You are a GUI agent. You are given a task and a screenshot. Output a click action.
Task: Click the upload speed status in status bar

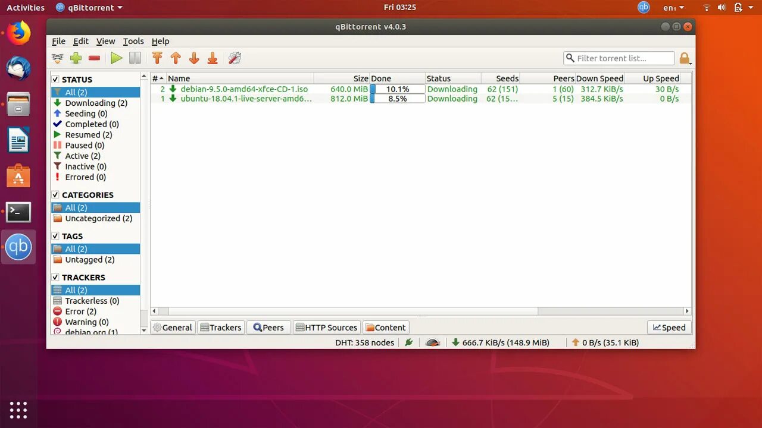click(x=605, y=342)
